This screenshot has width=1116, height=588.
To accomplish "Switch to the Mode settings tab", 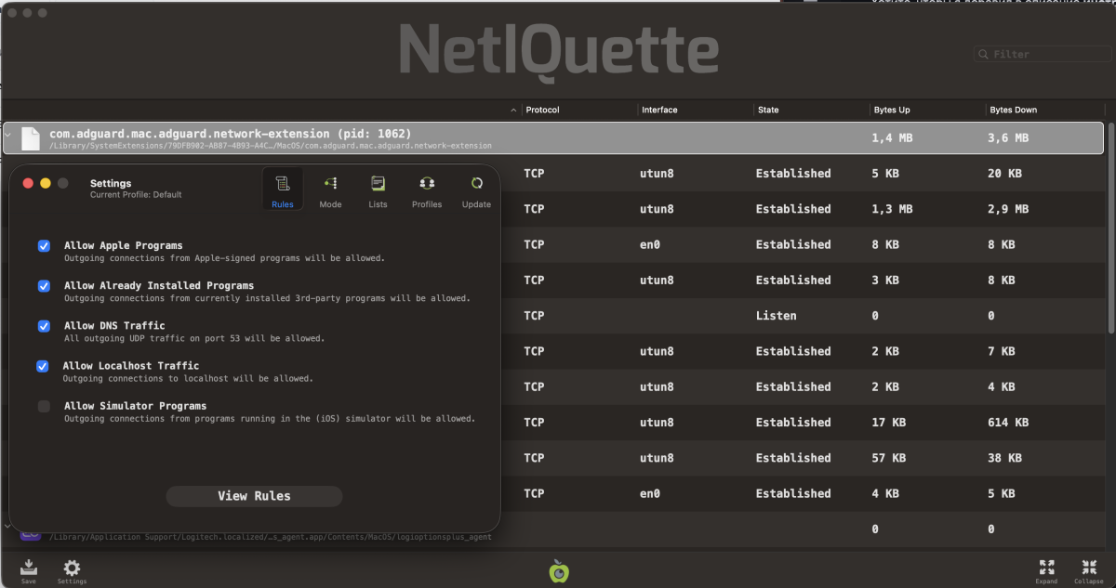I will (330, 189).
